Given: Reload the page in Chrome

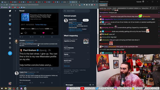Looking at the screenshot, I should coord(7,5).
